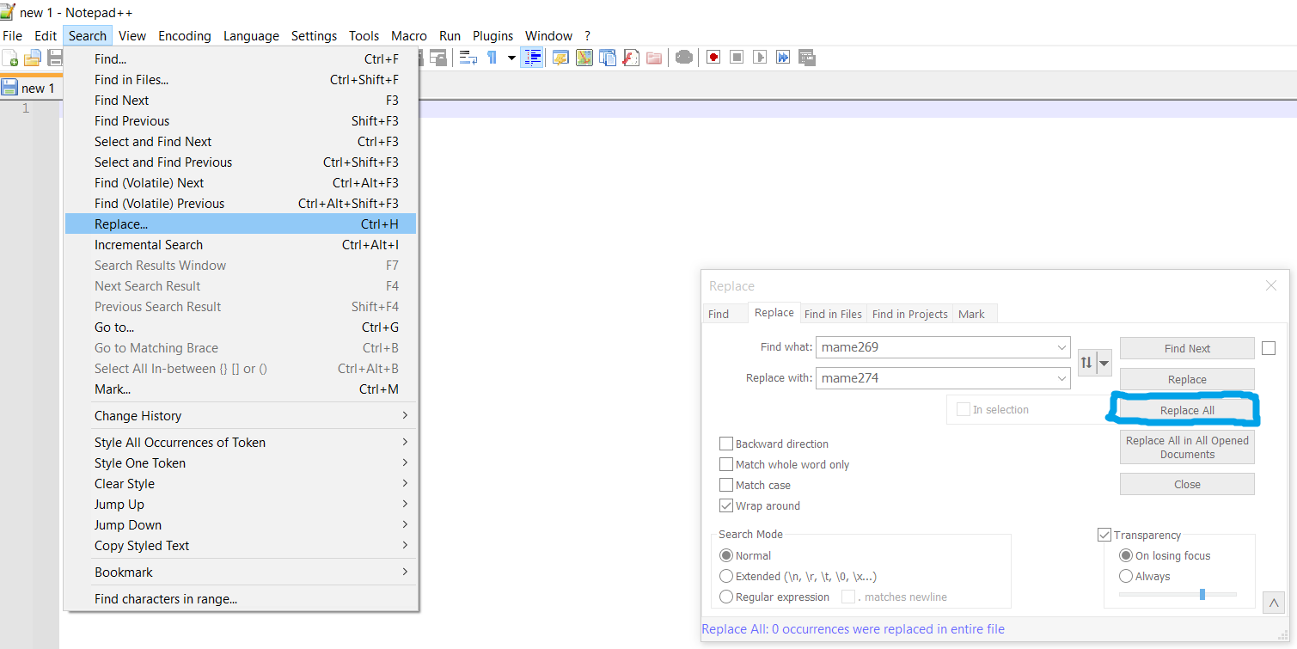Image resolution: width=1297 pixels, height=649 pixels.
Task: Select transparency On losing focus
Action: click(x=1126, y=556)
